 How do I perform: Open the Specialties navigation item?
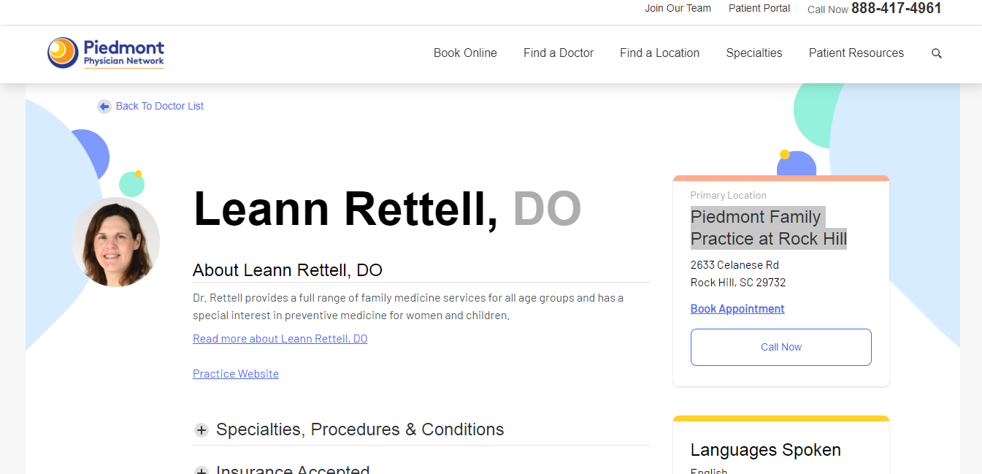[x=753, y=53]
